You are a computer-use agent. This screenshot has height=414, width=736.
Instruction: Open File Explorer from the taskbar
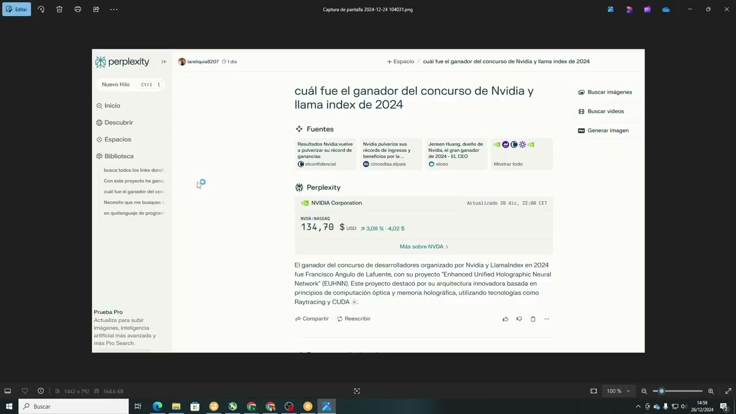(176, 407)
